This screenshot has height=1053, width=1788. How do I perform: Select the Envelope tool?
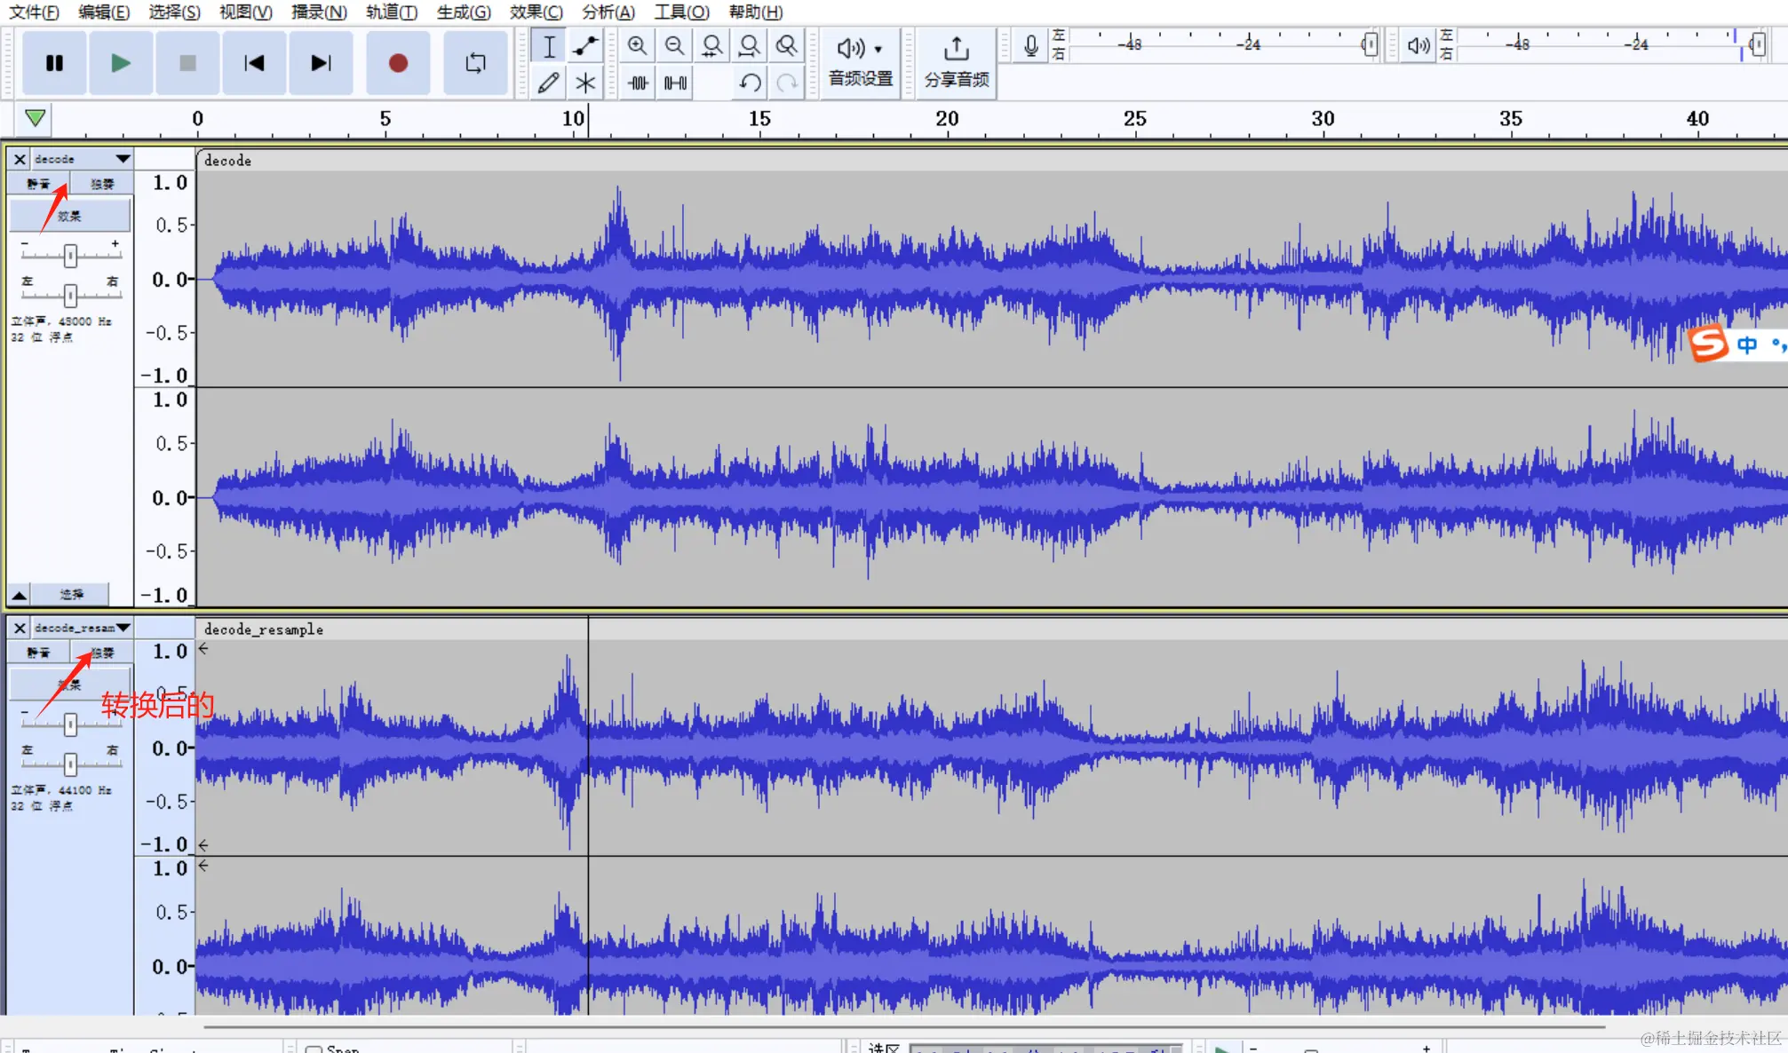585,45
